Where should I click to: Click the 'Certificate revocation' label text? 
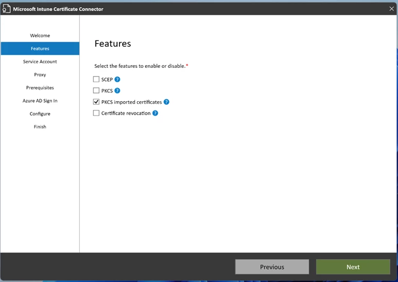pos(126,113)
